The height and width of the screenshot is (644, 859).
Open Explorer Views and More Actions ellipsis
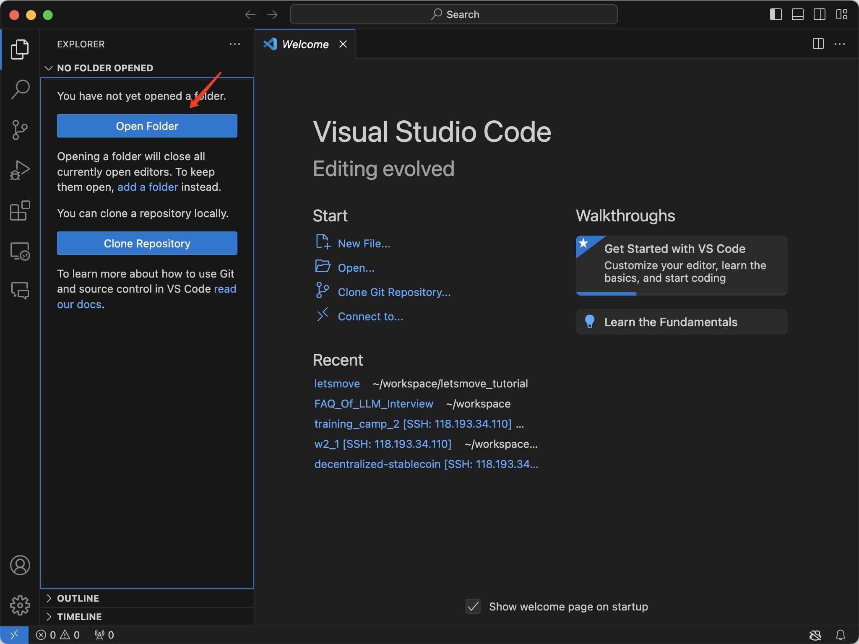click(x=235, y=44)
